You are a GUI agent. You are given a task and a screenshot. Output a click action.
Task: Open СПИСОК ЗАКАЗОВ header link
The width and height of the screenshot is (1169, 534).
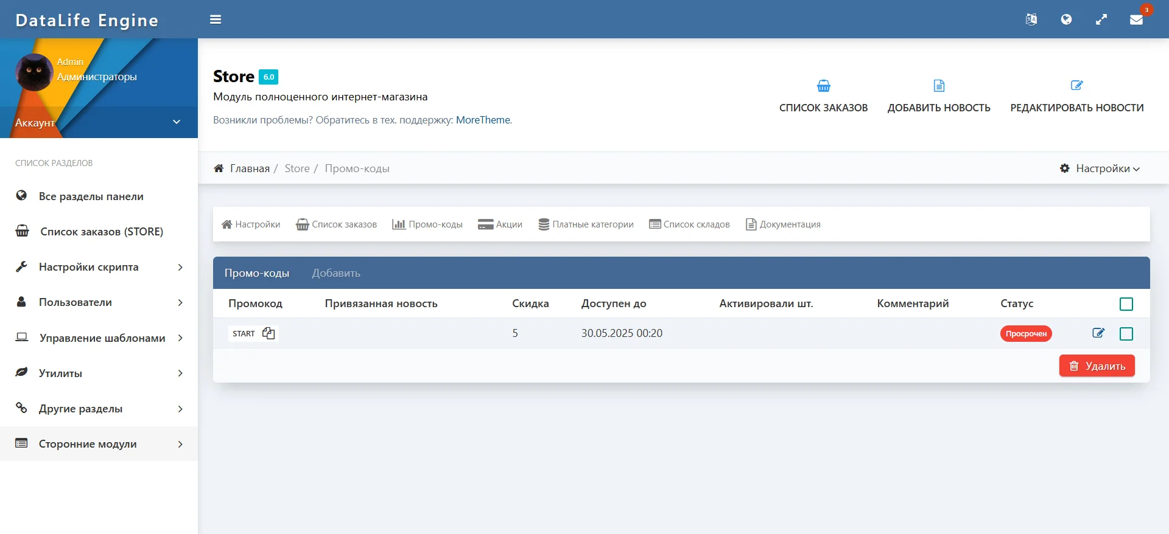click(824, 108)
